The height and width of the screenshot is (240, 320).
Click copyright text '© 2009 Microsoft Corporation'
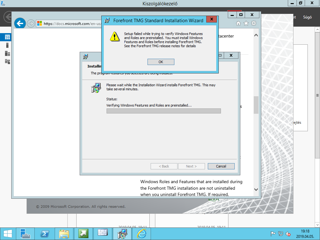(x=81, y=207)
